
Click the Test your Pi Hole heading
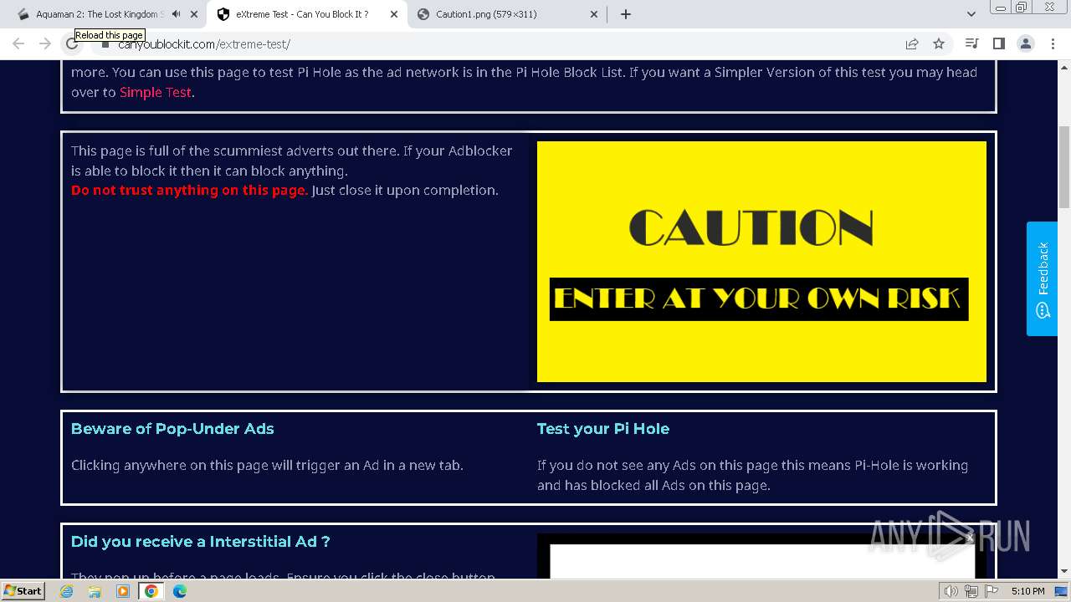[x=603, y=428]
